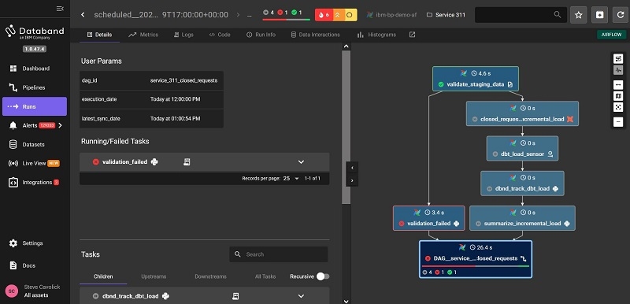Image resolution: width=630 pixels, height=304 pixels.
Task: Open the Data Interactions tab
Action: [316, 35]
